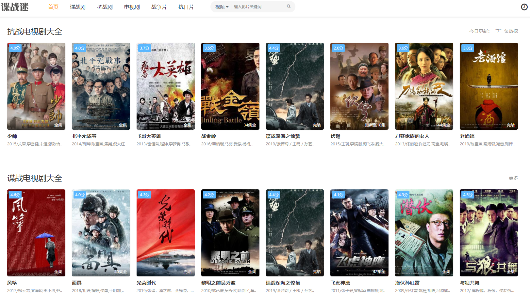Open the 飞虎神鹰 poster thumbnail
This screenshot has height=293, width=530.
[x=359, y=233]
